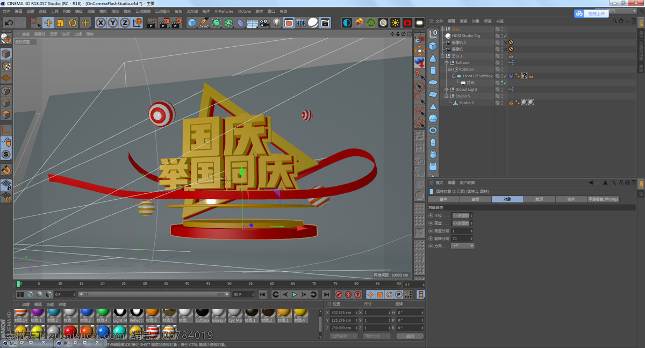
Task: Click the 应用 apply button in the coordinates panel
Action: coord(410,336)
